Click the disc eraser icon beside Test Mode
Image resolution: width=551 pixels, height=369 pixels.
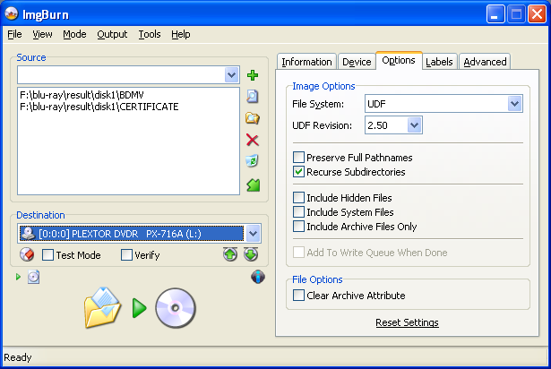tap(27, 254)
